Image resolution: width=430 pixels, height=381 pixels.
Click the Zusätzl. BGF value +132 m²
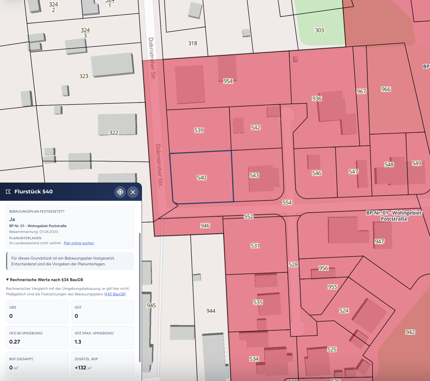pyautogui.click(x=83, y=368)
